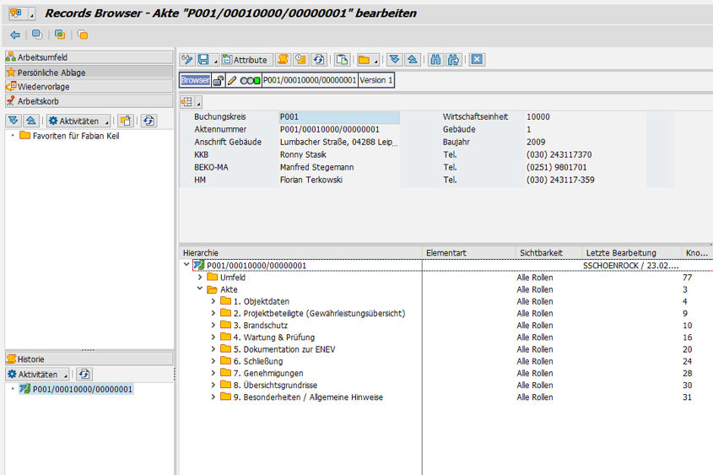713x475 pixels.
Task: Toggle the display/change glasses-pencil icon
Action: (187, 60)
